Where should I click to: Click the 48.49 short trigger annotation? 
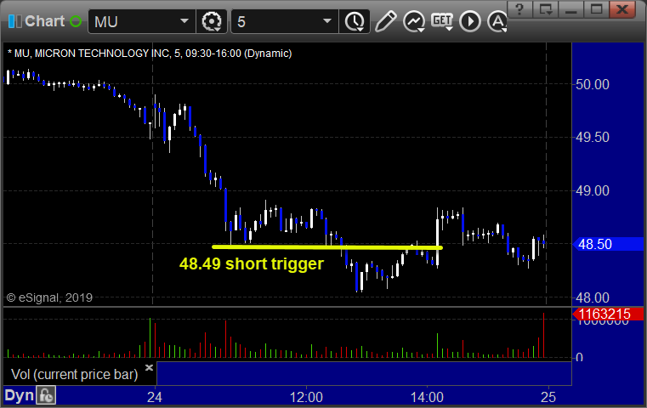tap(252, 263)
